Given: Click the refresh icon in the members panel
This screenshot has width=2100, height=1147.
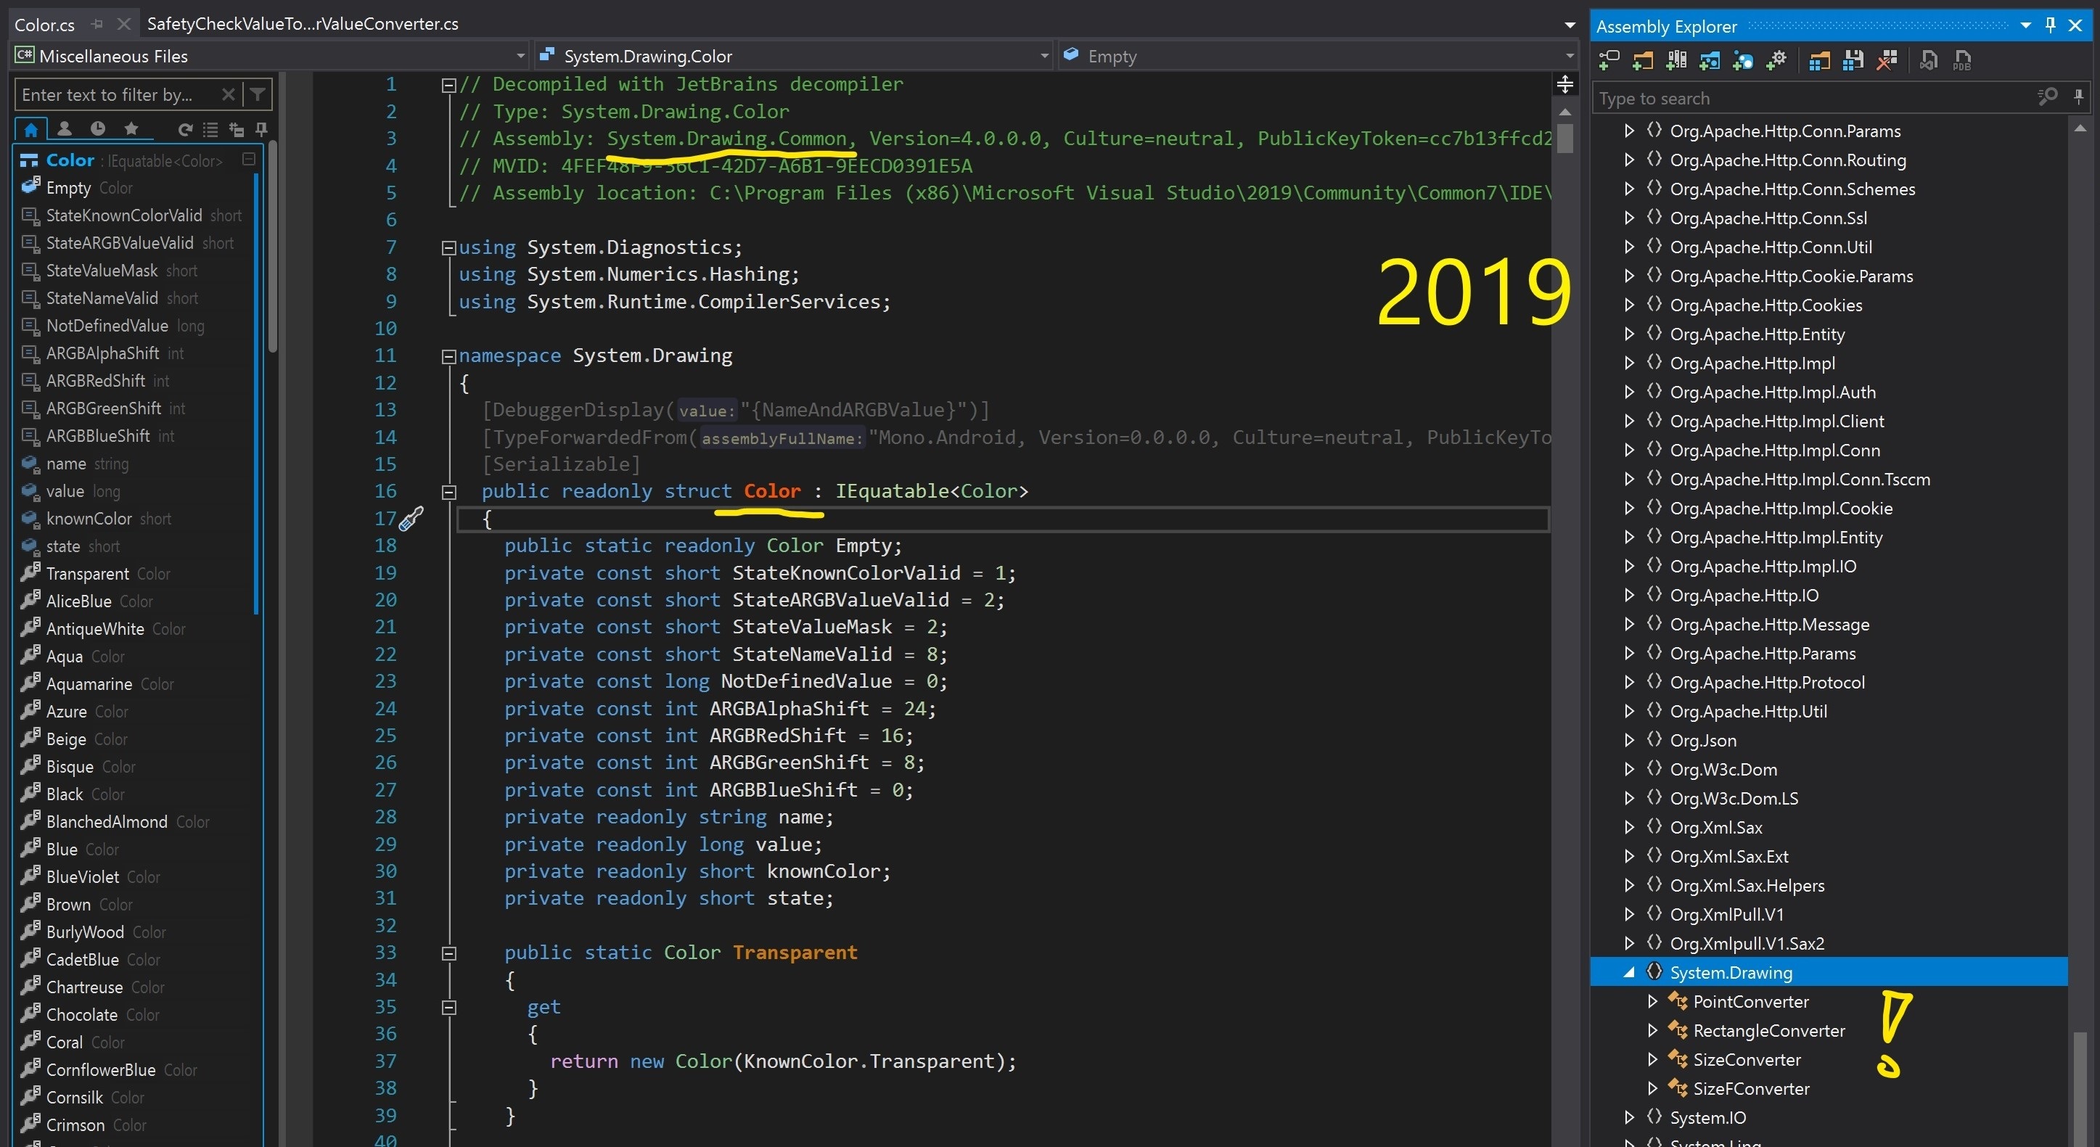Looking at the screenshot, I should point(185,129).
